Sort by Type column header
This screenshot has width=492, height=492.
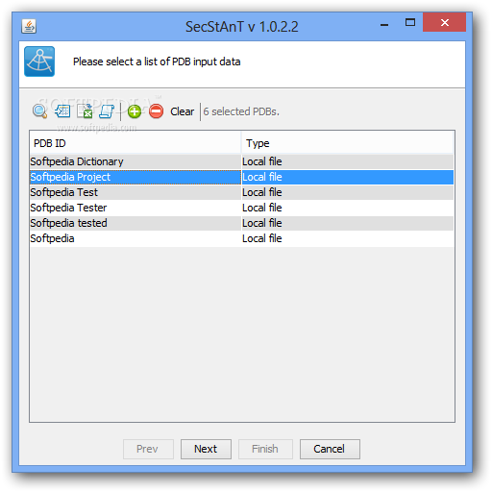(x=348, y=143)
